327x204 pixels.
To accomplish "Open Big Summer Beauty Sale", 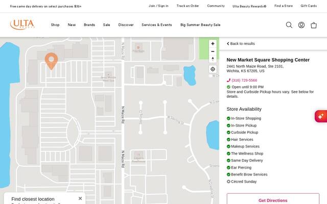I will click(x=200, y=25).
